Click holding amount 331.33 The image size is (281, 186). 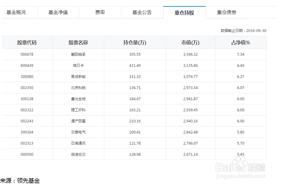point(135,76)
